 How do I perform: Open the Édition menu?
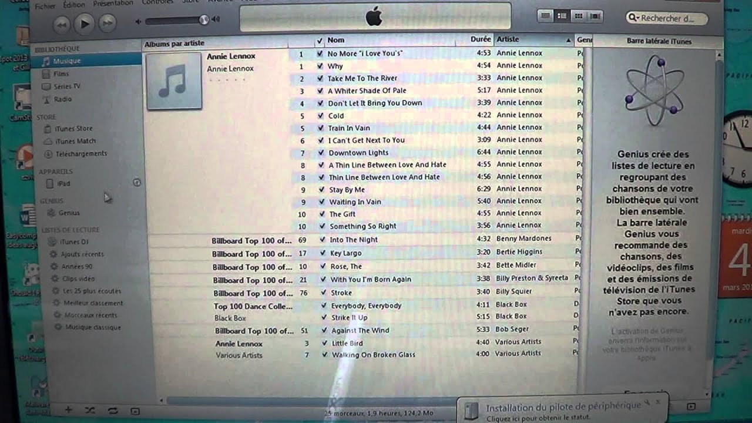click(x=73, y=5)
